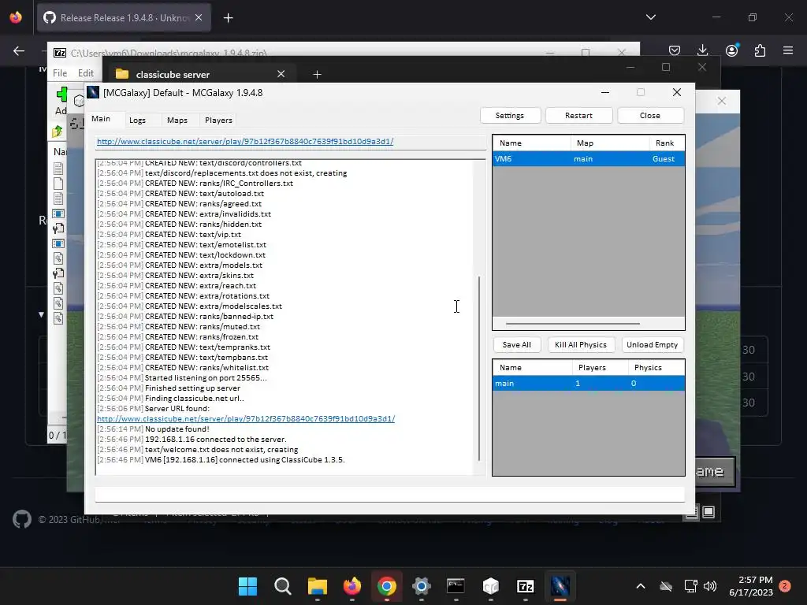Open Firefox downloads panel
Viewport: 807px width, 605px height.
[x=702, y=50]
